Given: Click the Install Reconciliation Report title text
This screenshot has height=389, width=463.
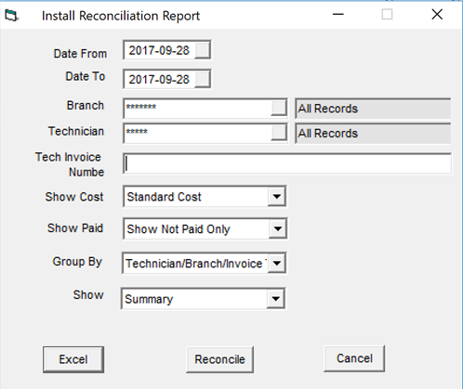Looking at the screenshot, I should 121,16.
